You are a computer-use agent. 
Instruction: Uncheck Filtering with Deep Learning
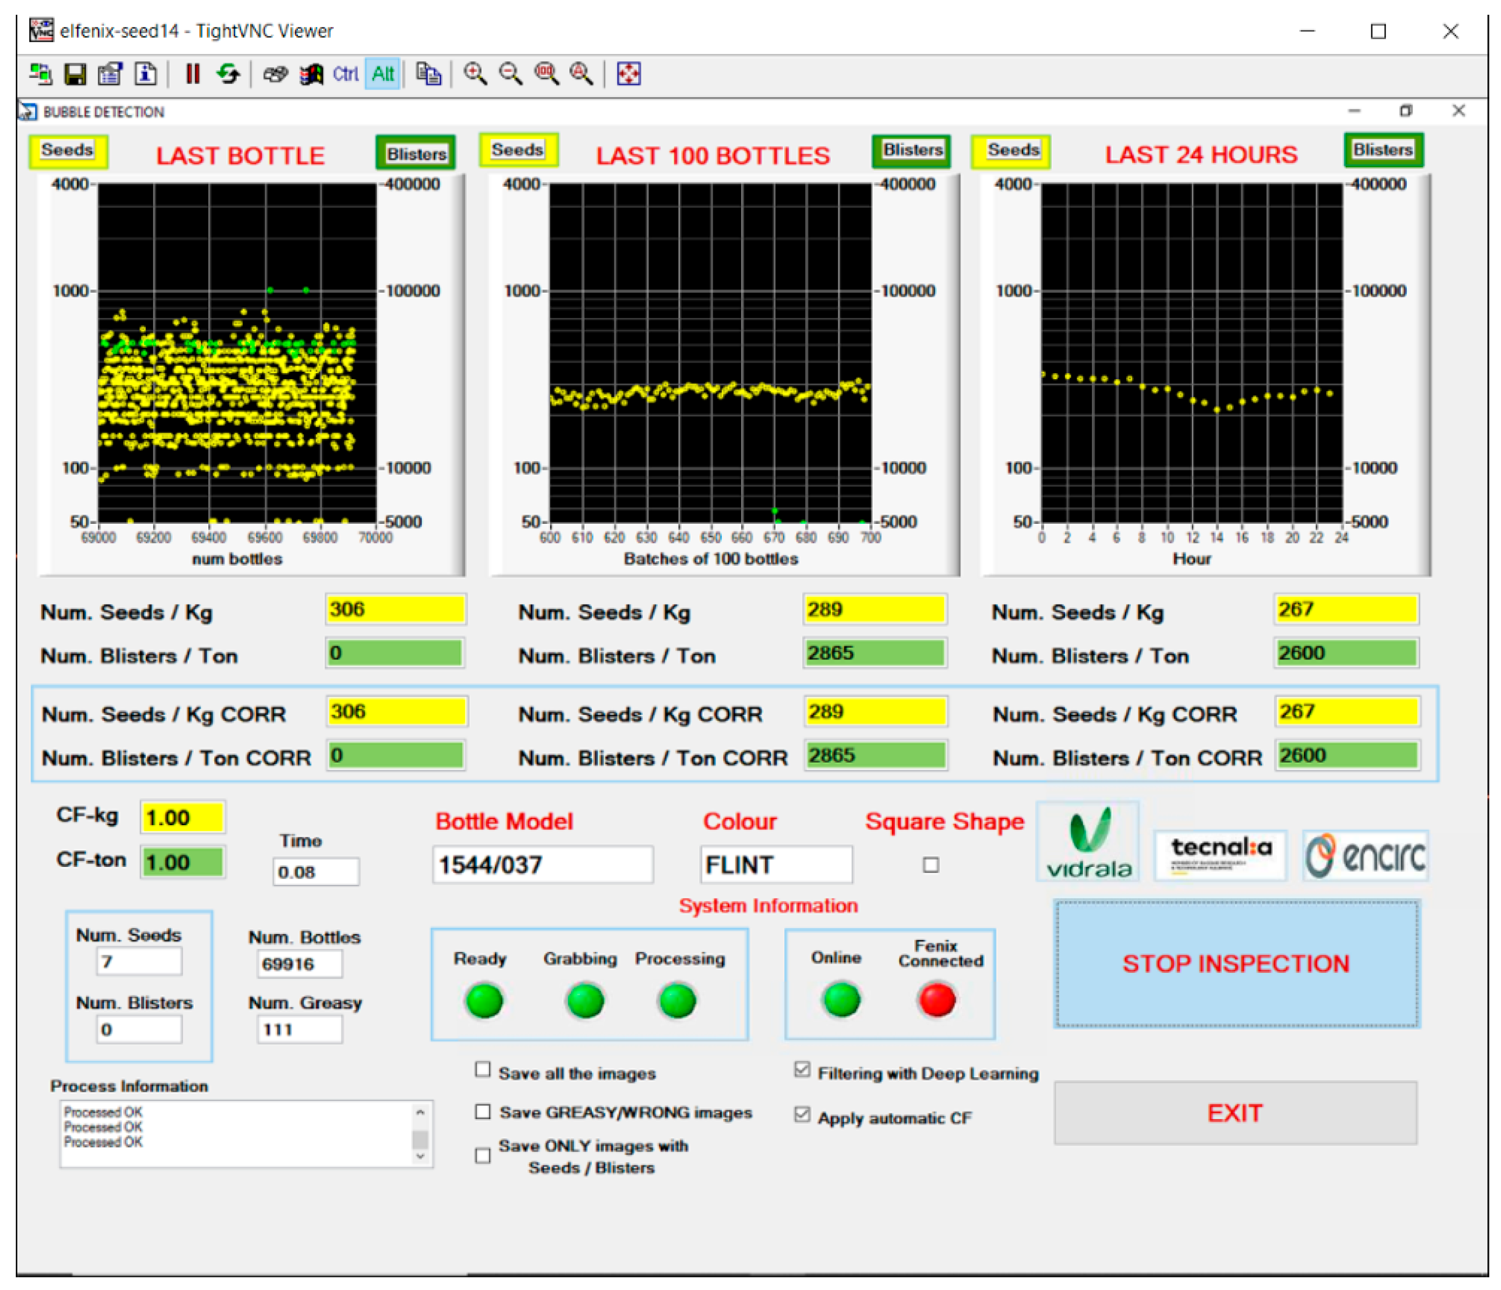click(802, 1069)
